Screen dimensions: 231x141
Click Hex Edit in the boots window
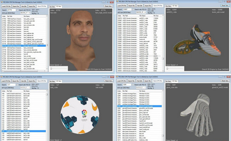[x=139, y=6]
